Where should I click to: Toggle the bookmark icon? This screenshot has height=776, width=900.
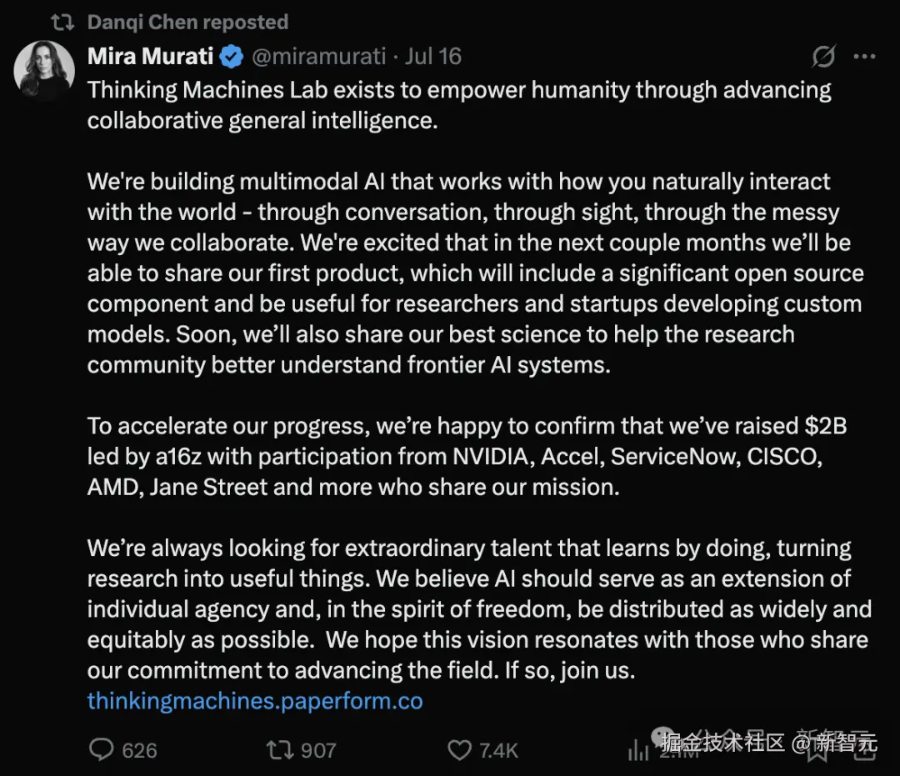point(817,751)
